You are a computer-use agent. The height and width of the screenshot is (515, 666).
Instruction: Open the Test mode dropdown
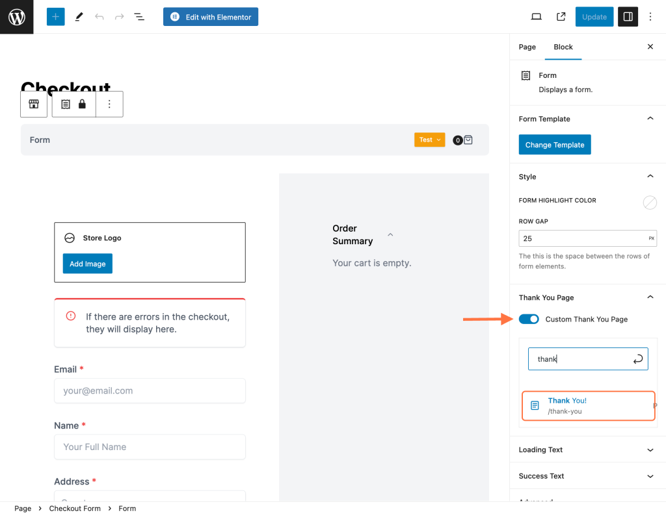pyautogui.click(x=429, y=140)
